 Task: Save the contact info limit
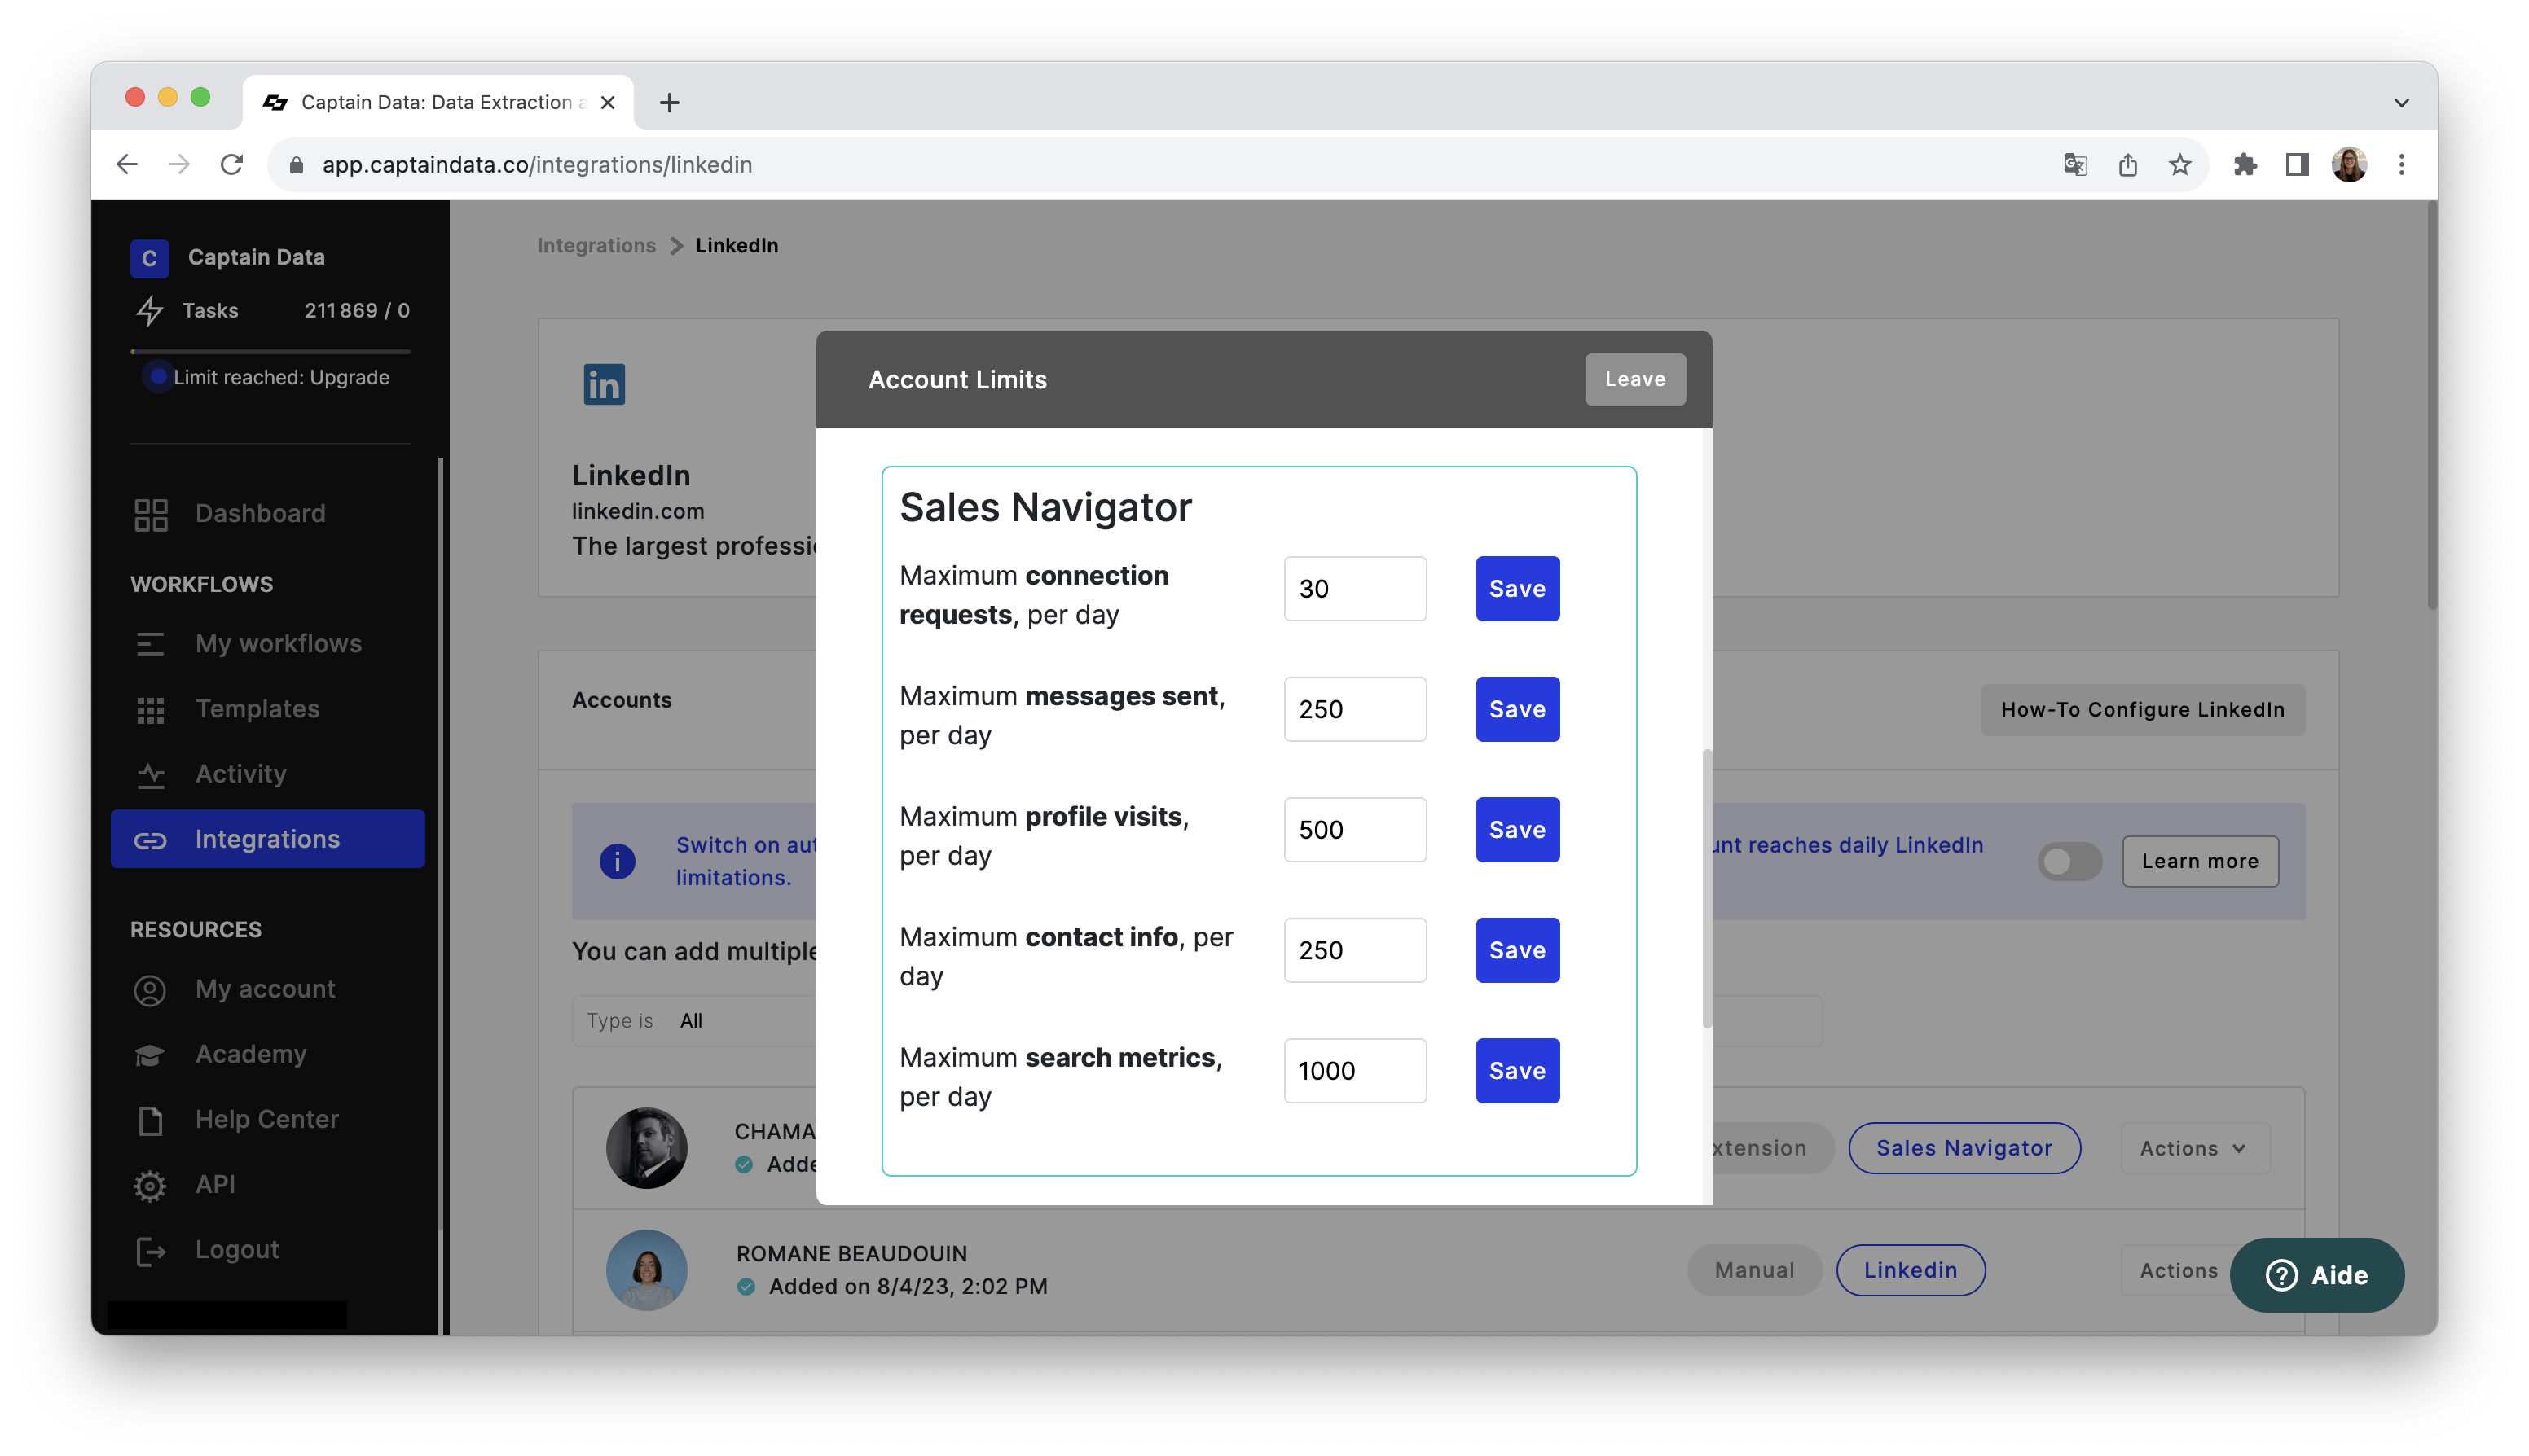[x=1516, y=950]
